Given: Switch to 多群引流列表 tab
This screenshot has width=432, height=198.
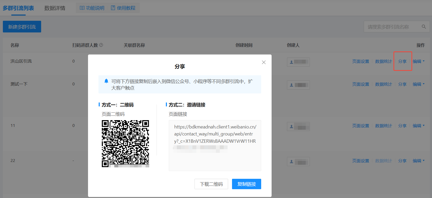Looking at the screenshot, I should coord(18,8).
